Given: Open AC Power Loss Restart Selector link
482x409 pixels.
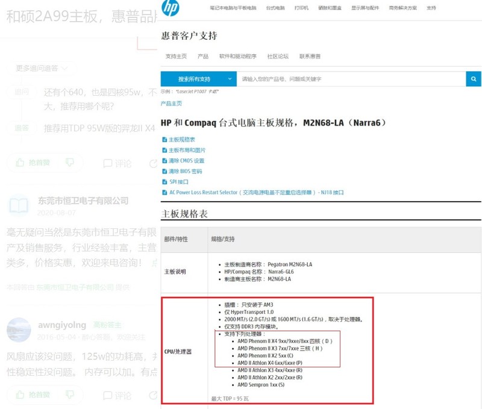Looking at the screenshot, I should point(257,192).
